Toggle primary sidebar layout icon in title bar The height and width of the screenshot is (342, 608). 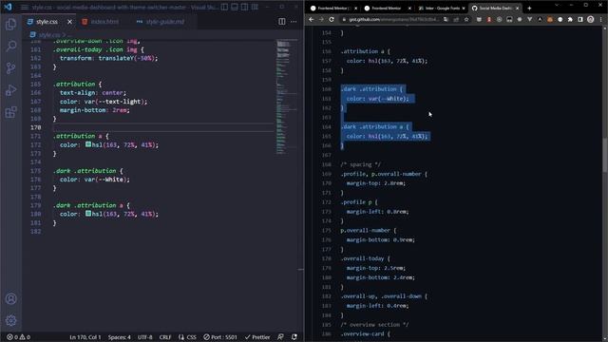click(224, 7)
